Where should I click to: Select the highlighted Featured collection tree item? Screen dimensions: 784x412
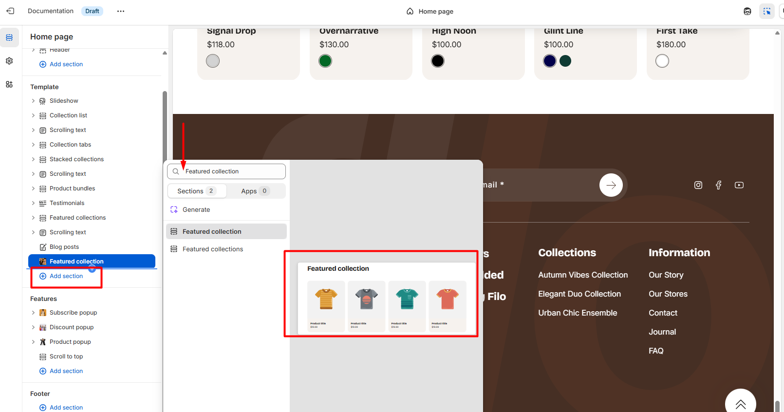(92, 262)
